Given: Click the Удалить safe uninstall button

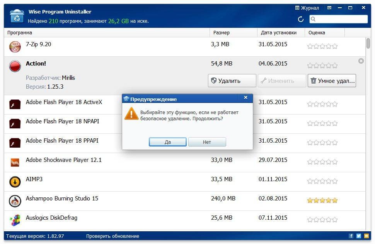Looking at the screenshot, I should click(x=232, y=81).
